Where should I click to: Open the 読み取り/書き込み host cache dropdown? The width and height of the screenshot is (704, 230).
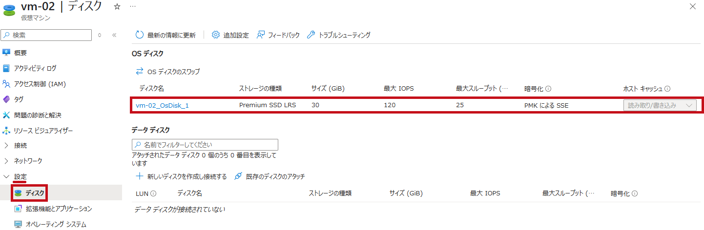pyautogui.click(x=660, y=105)
